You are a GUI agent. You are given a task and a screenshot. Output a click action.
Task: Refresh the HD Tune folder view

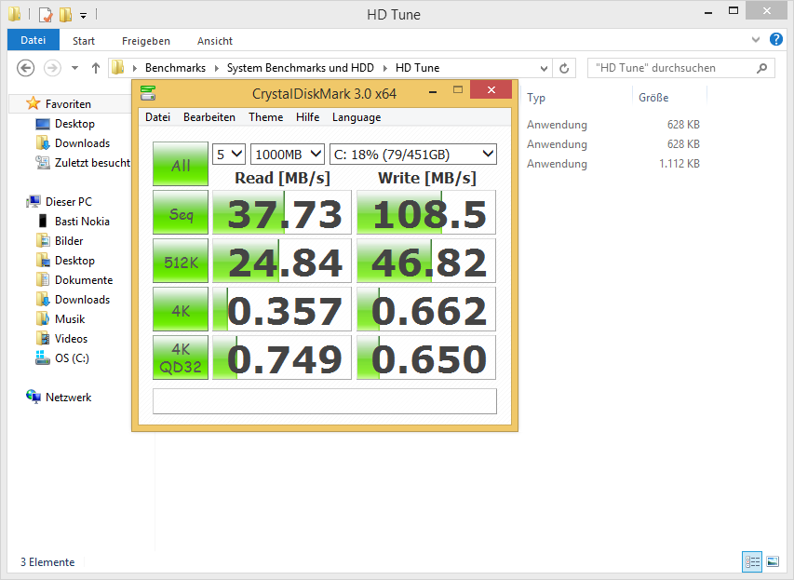pyautogui.click(x=564, y=68)
